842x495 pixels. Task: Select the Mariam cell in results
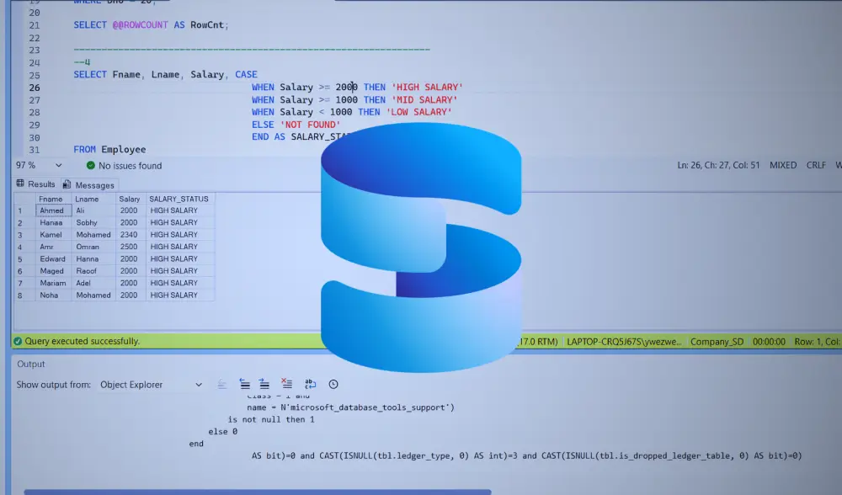[53, 283]
